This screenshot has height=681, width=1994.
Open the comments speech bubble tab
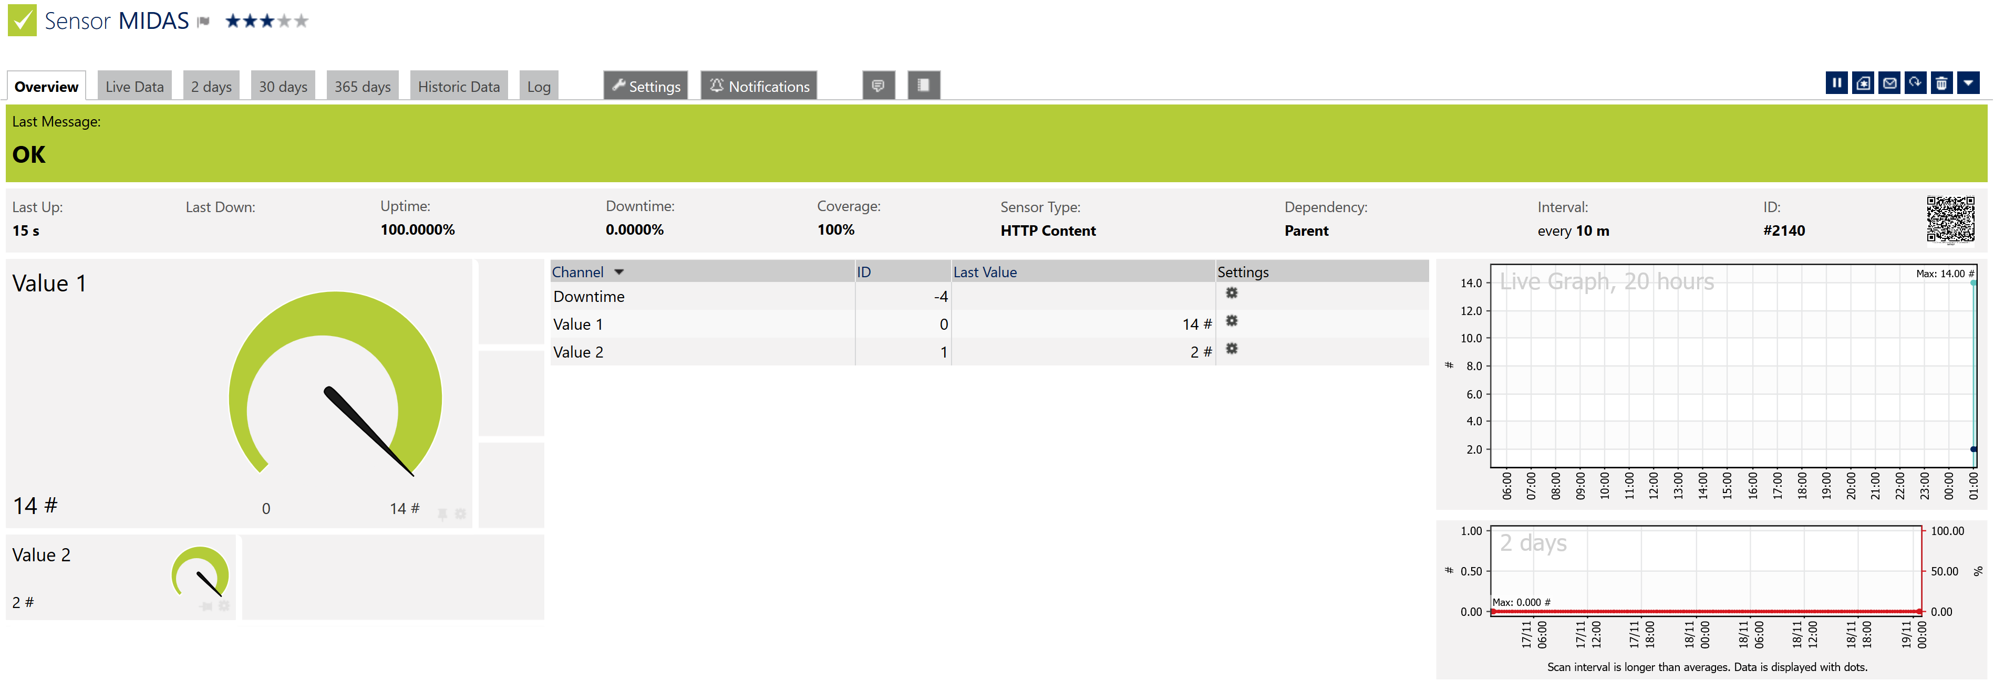point(879,85)
